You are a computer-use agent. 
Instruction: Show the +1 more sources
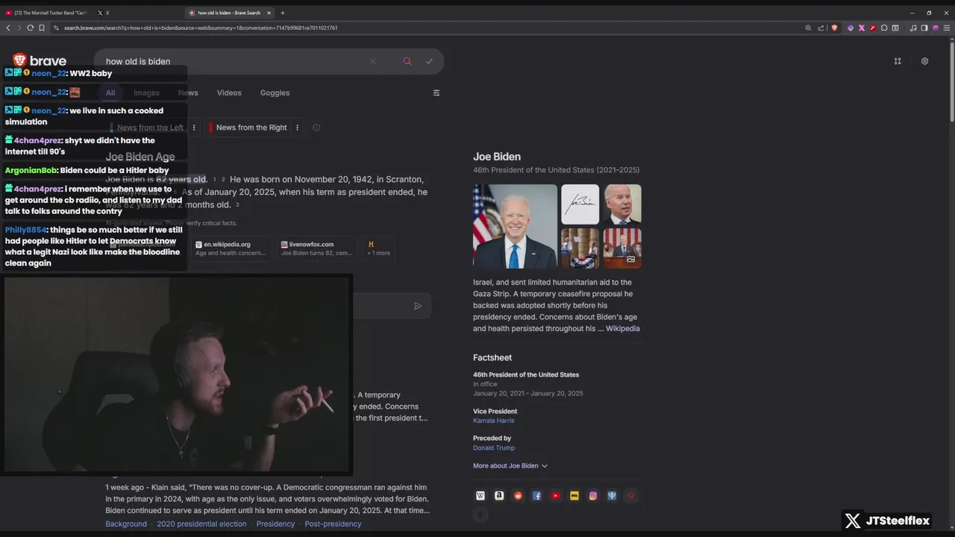coord(378,248)
